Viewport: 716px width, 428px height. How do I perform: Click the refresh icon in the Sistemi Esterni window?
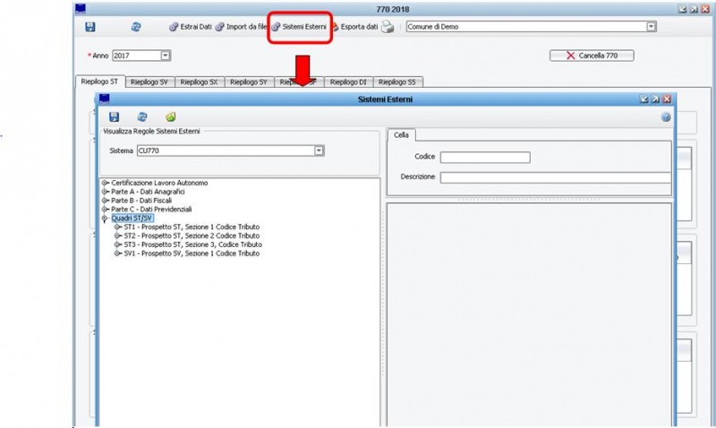142,117
